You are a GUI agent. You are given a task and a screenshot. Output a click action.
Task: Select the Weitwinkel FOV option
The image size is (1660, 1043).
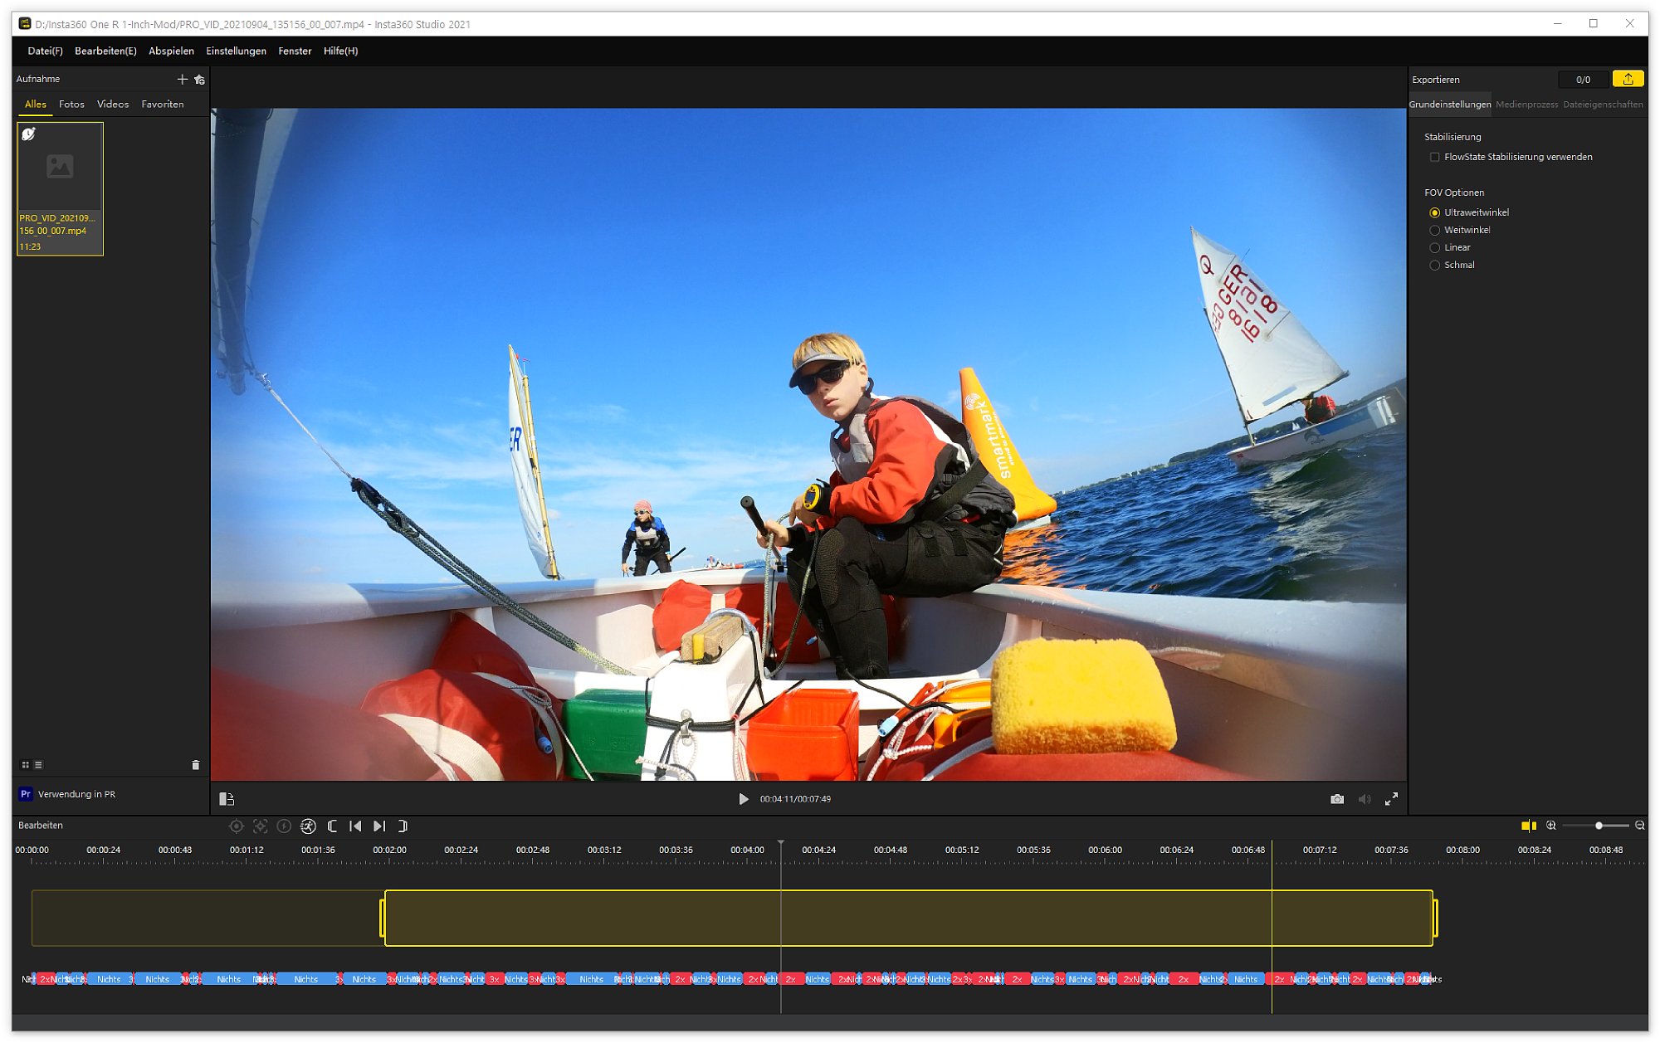point(1434,230)
